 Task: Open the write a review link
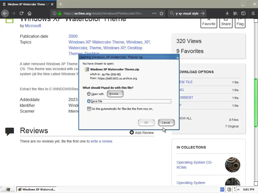point(102,141)
